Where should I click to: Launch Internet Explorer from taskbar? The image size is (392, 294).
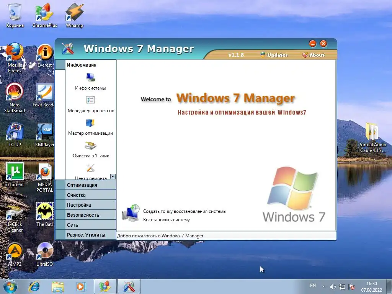point(34,287)
